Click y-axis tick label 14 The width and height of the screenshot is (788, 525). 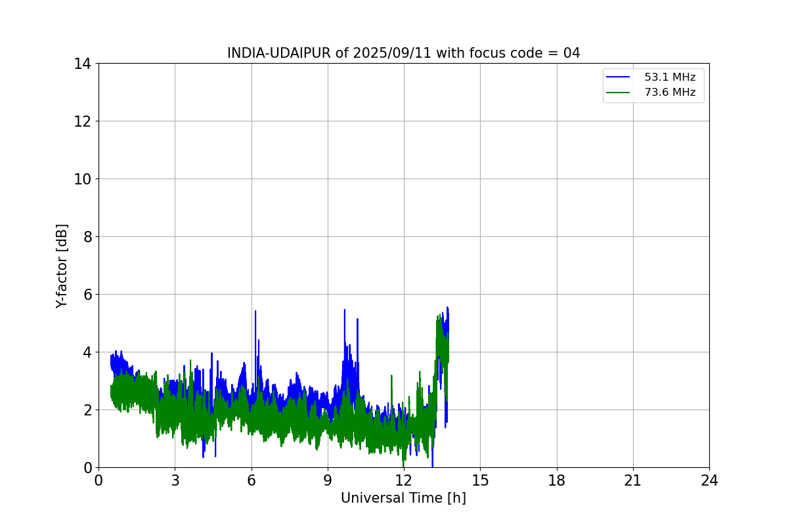tap(82, 64)
